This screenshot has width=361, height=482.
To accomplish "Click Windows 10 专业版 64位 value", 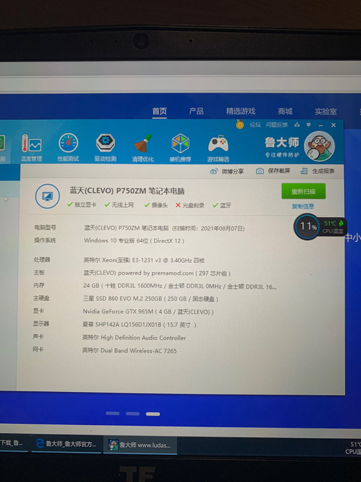I will pyautogui.click(x=134, y=241).
